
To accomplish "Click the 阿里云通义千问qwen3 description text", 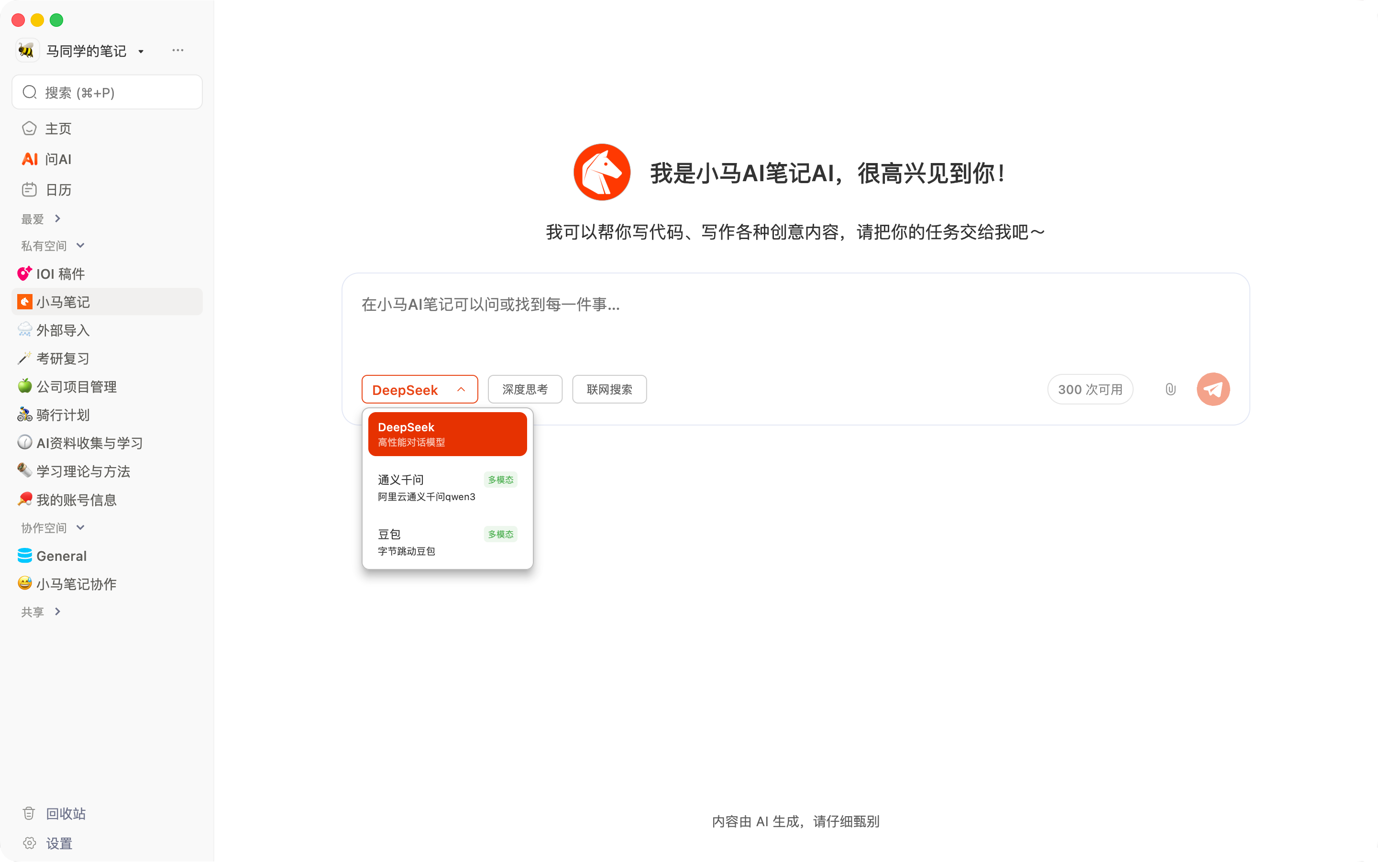I will [x=427, y=497].
